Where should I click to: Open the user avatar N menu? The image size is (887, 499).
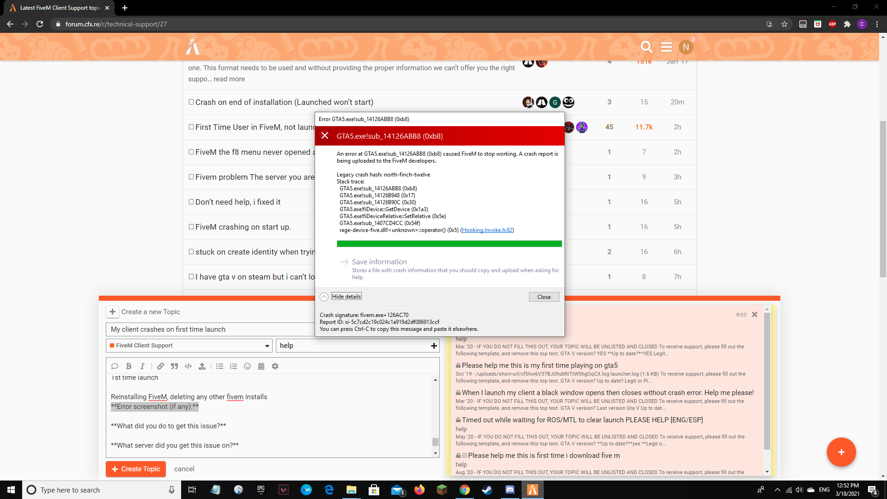tap(686, 47)
